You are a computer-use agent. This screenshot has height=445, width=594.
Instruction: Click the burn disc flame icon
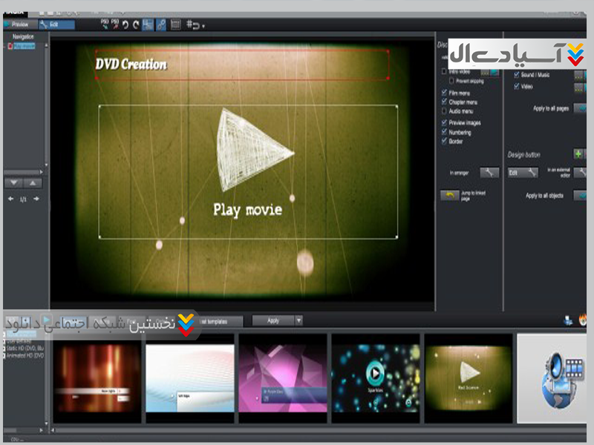click(583, 320)
